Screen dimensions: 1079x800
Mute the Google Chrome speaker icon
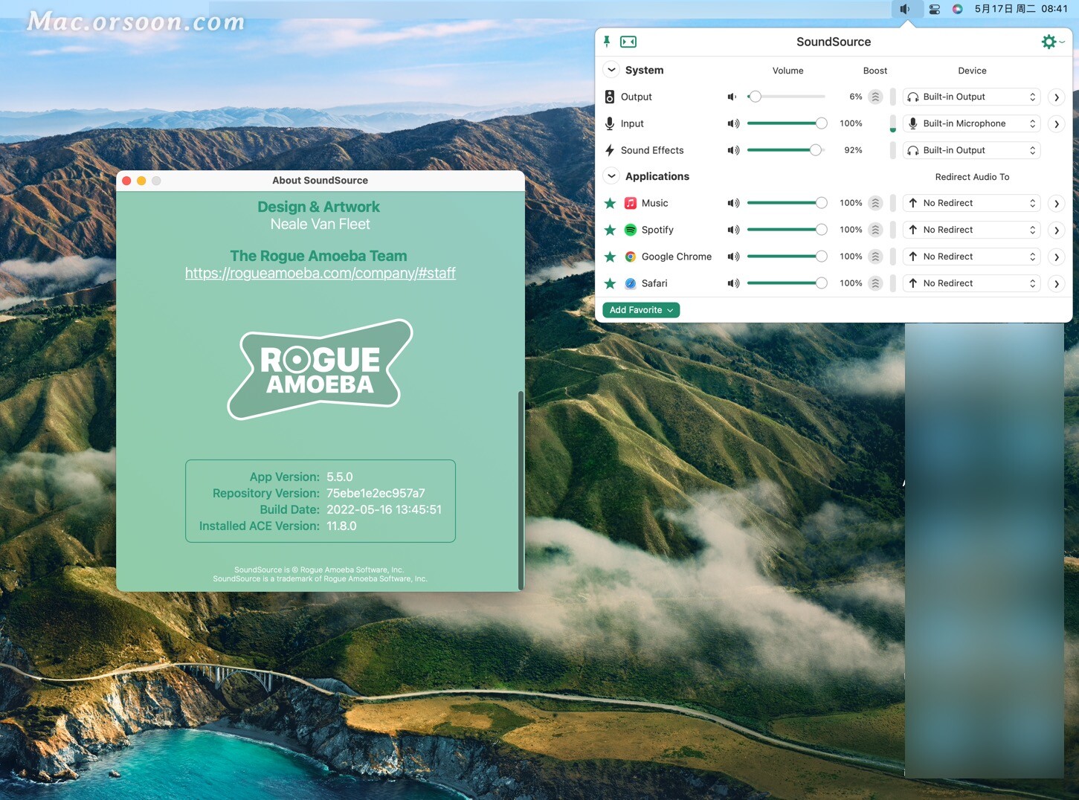[733, 257]
